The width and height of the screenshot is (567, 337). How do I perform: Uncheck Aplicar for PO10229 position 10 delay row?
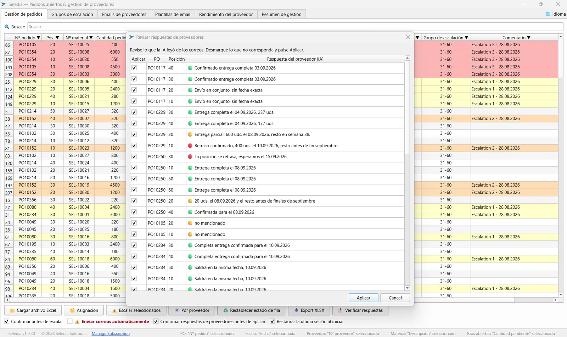tap(134, 145)
